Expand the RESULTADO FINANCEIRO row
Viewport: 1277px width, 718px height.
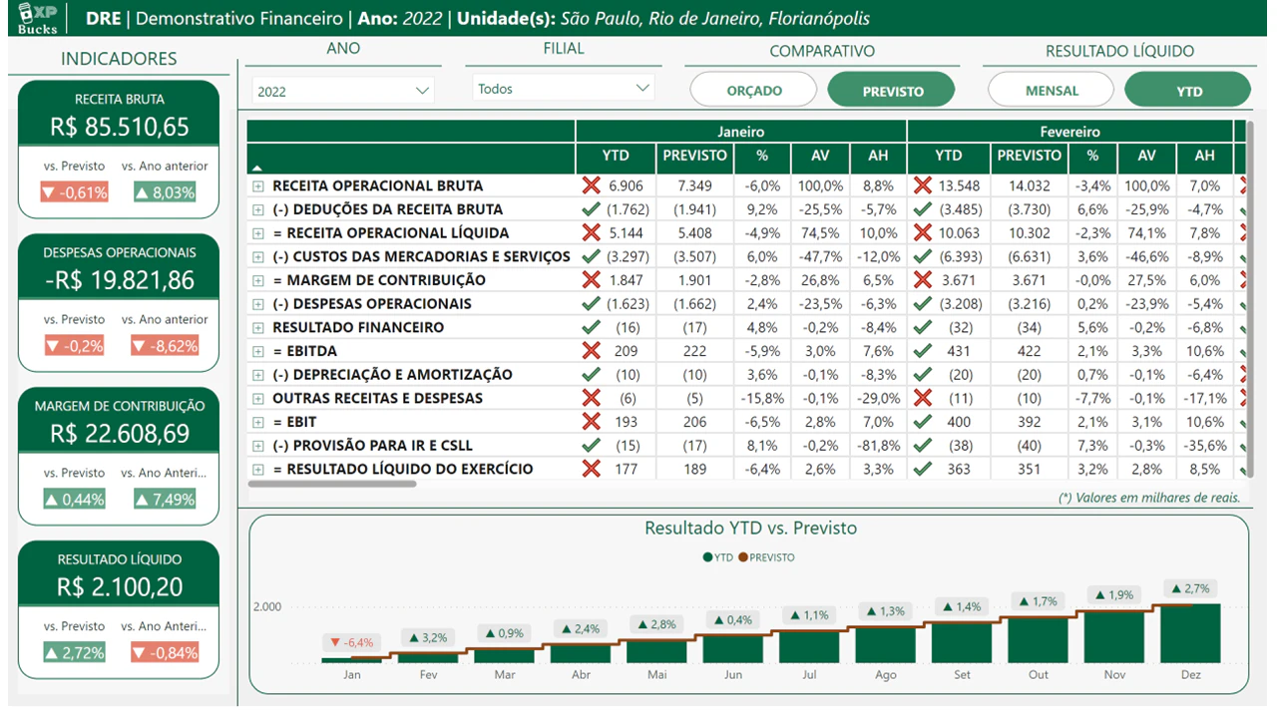coord(258,327)
